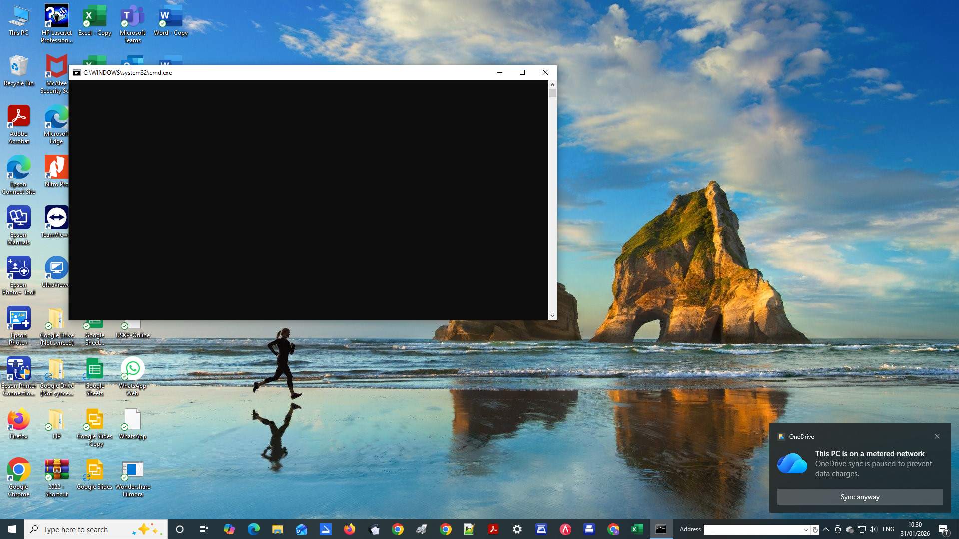The image size is (959, 539).
Task: Launch Firefox from the taskbar
Action: pyautogui.click(x=350, y=529)
